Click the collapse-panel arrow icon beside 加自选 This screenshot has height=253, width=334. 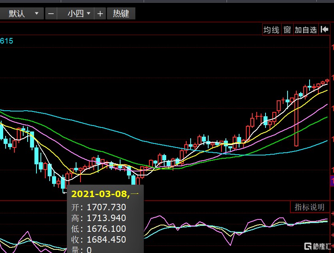(x=324, y=30)
